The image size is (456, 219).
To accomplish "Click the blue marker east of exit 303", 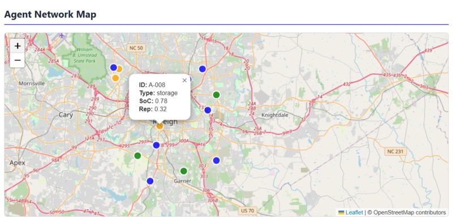I will coord(216,160).
